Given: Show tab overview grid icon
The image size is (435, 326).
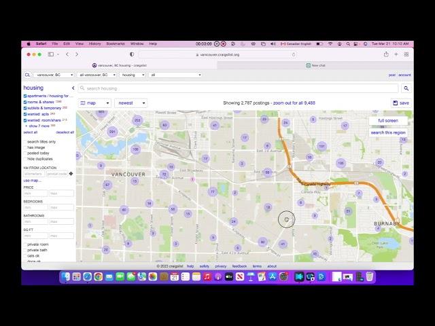Looking at the screenshot, I should (406, 54).
